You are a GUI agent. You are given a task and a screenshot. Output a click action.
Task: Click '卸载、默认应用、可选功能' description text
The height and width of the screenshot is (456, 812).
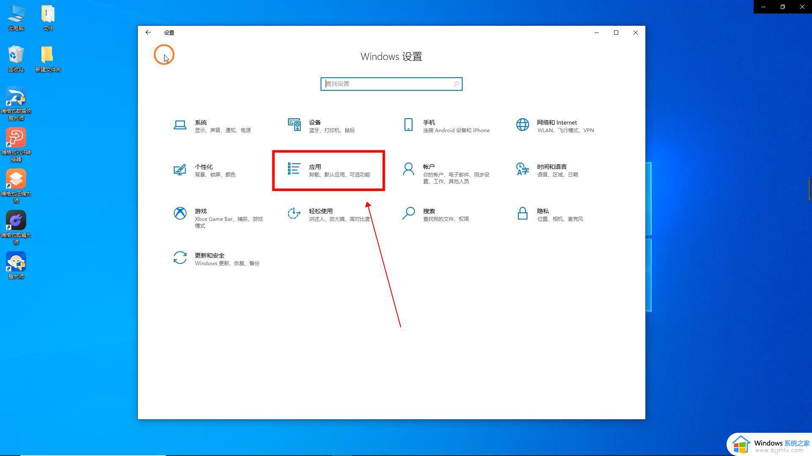tap(339, 174)
